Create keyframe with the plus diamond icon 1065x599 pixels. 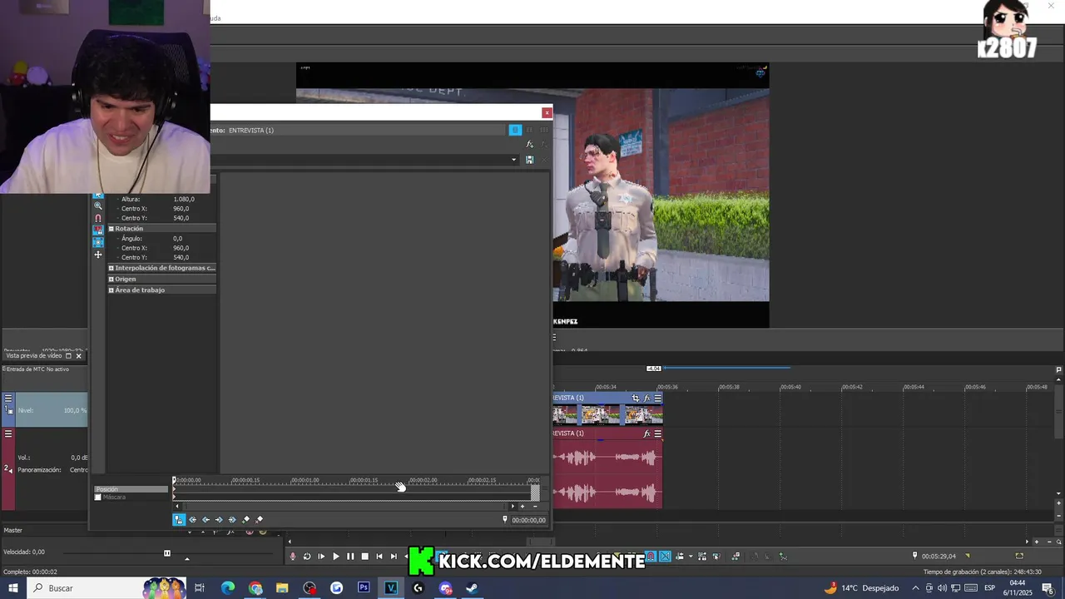(245, 520)
